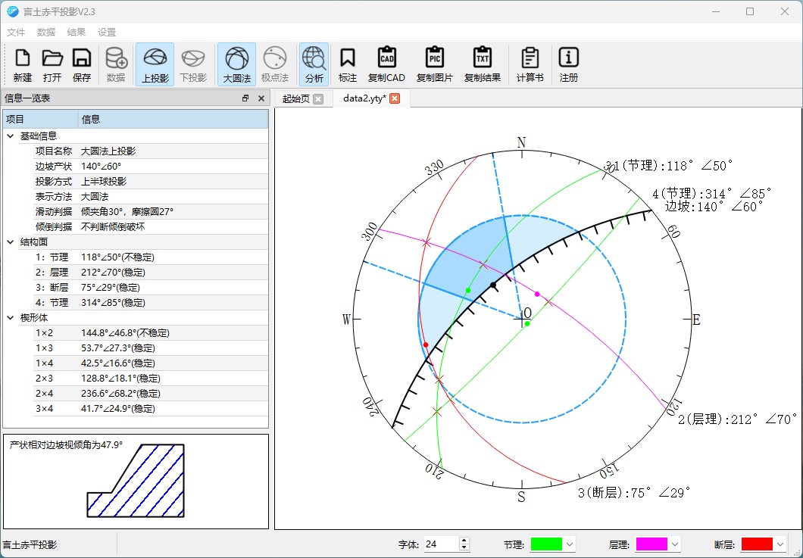The width and height of the screenshot is (803, 558).
Task: Click the 复制结果 TXT clipboard icon
Action: click(x=483, y=64)
